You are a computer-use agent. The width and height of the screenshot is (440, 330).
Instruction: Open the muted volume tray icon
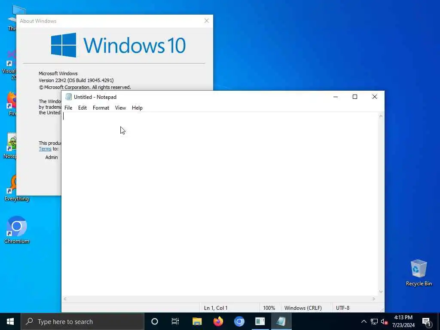point(384,321)
